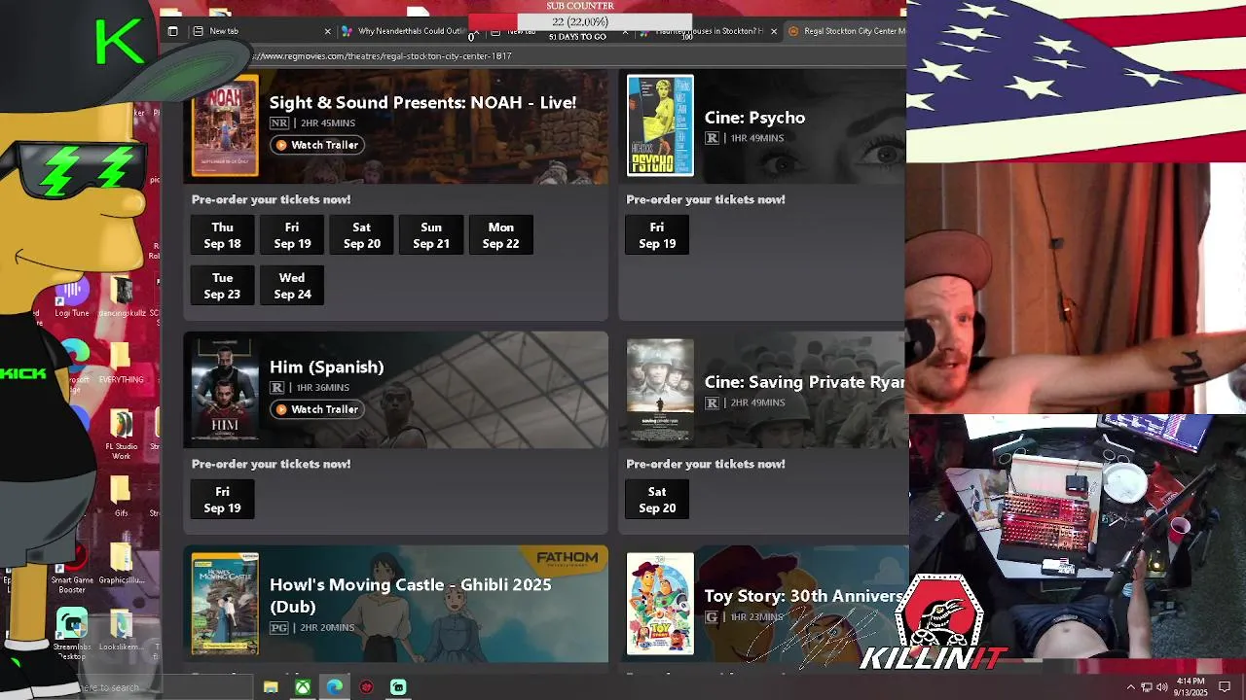Open the Cine: Psycho title link
This screenshot has height=700, width=1246.
(754, 118)
